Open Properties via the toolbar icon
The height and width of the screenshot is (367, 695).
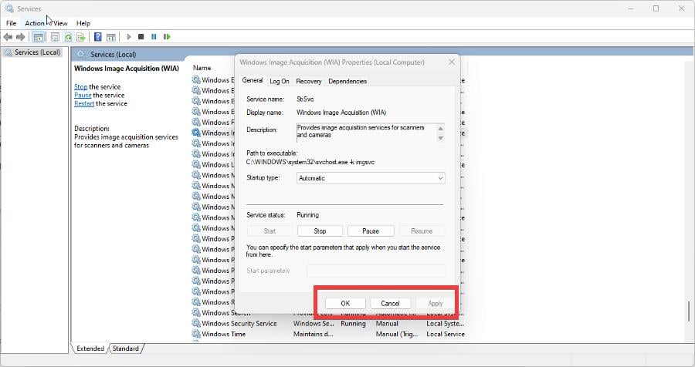55,37
